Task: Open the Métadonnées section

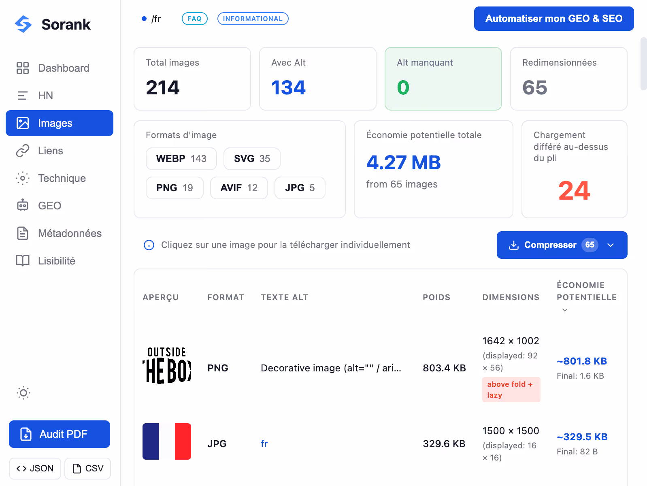Action: point(60,233)
